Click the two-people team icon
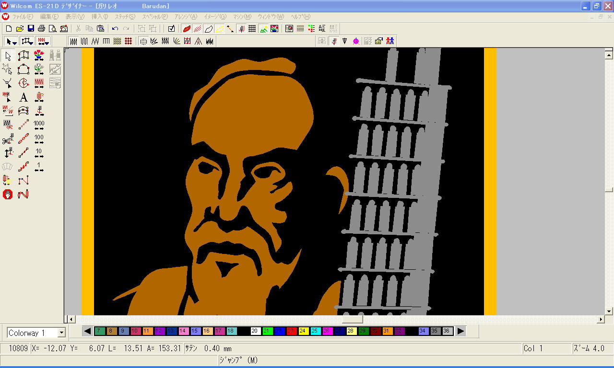Image resolution: width=614 pixels, height=368 pixels. tap(390, 41)
